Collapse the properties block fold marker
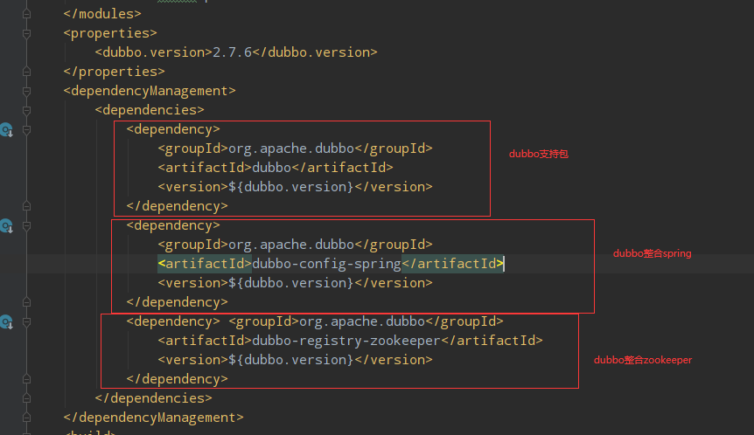The image size is (754, 435). tap(27, 33)
